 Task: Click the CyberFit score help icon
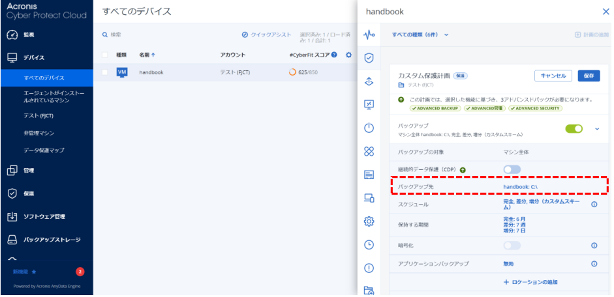[x=335, y=55]
